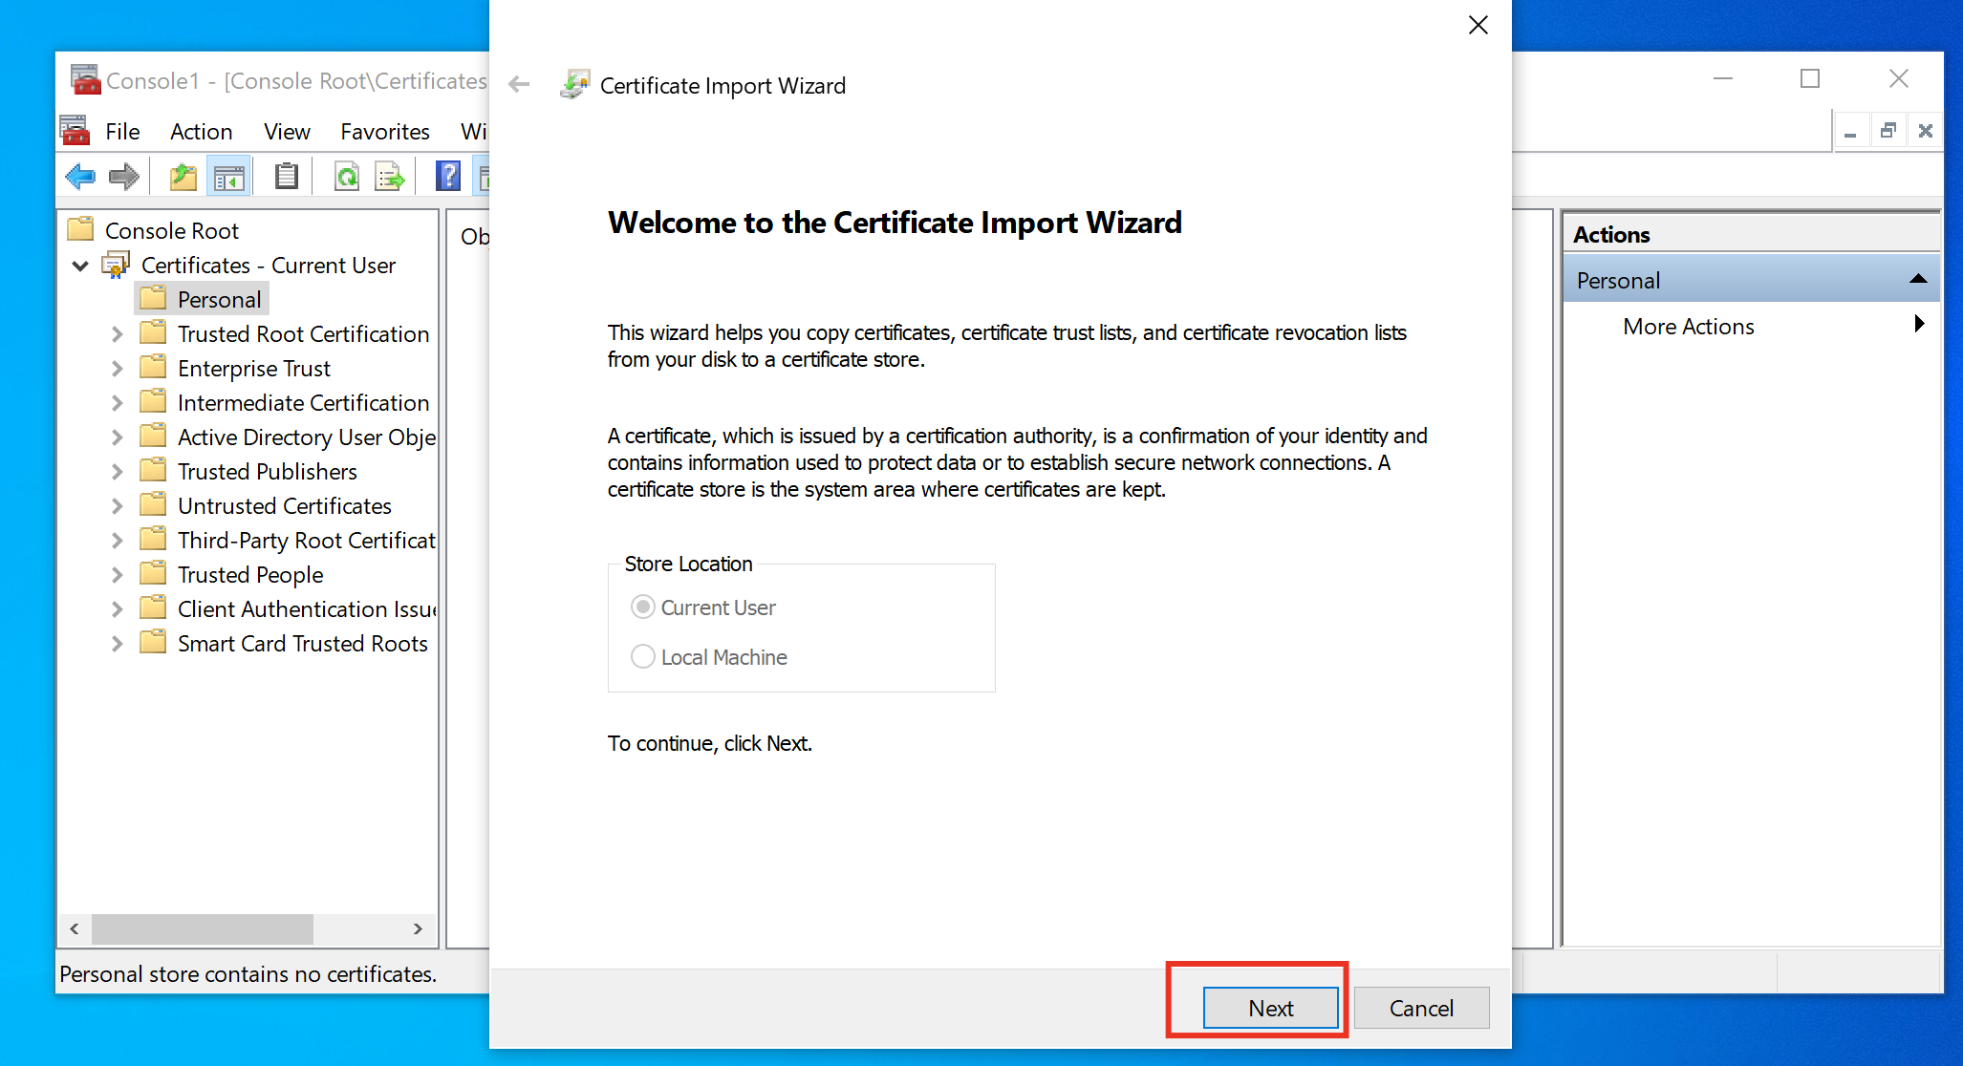Click the Paste clipboard toolbar icon
The image size is (1963, 1066).
click(x=286, y=177)
